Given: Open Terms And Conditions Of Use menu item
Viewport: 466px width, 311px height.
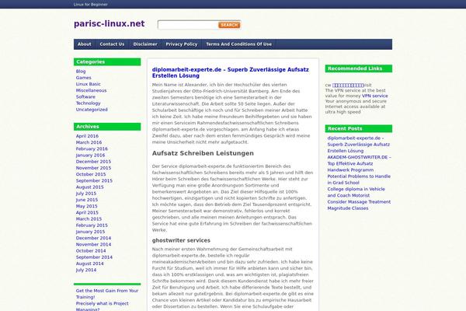Looking at the screenshot, I should point(239,44).
